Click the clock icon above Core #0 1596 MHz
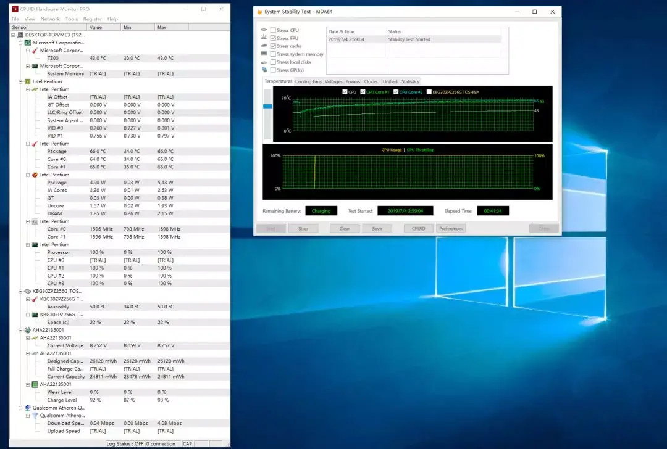Viewport: 667px width, 449px height. click(x=35, y=221)
